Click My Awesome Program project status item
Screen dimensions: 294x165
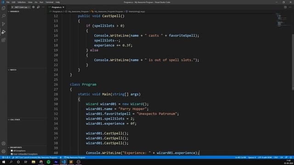[75, 158]
